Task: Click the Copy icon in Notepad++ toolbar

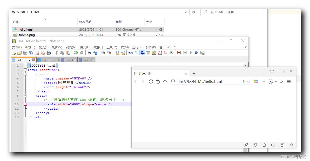Action: point(62,53)
